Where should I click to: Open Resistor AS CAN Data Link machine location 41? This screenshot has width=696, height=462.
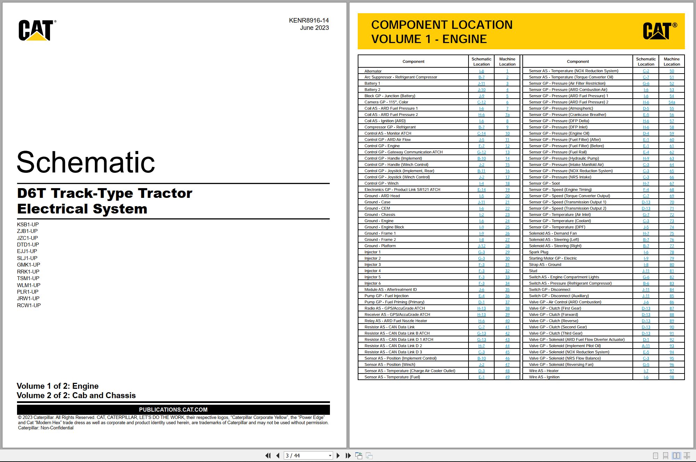click(x=507, y=327)
